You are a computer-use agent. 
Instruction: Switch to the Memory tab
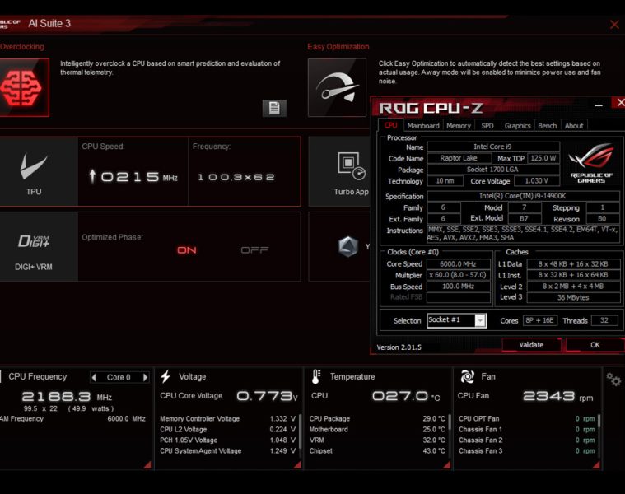click(x=459, y=126)
